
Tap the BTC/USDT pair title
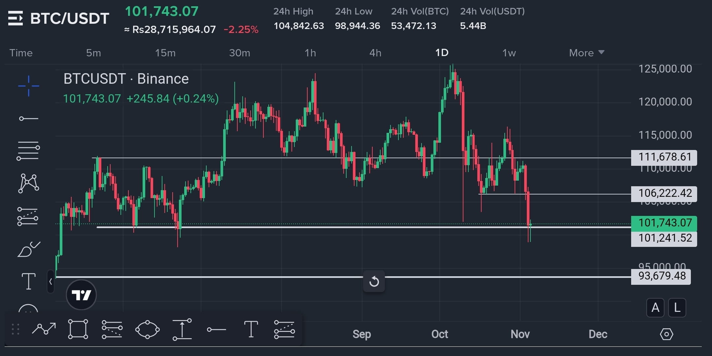70,18
